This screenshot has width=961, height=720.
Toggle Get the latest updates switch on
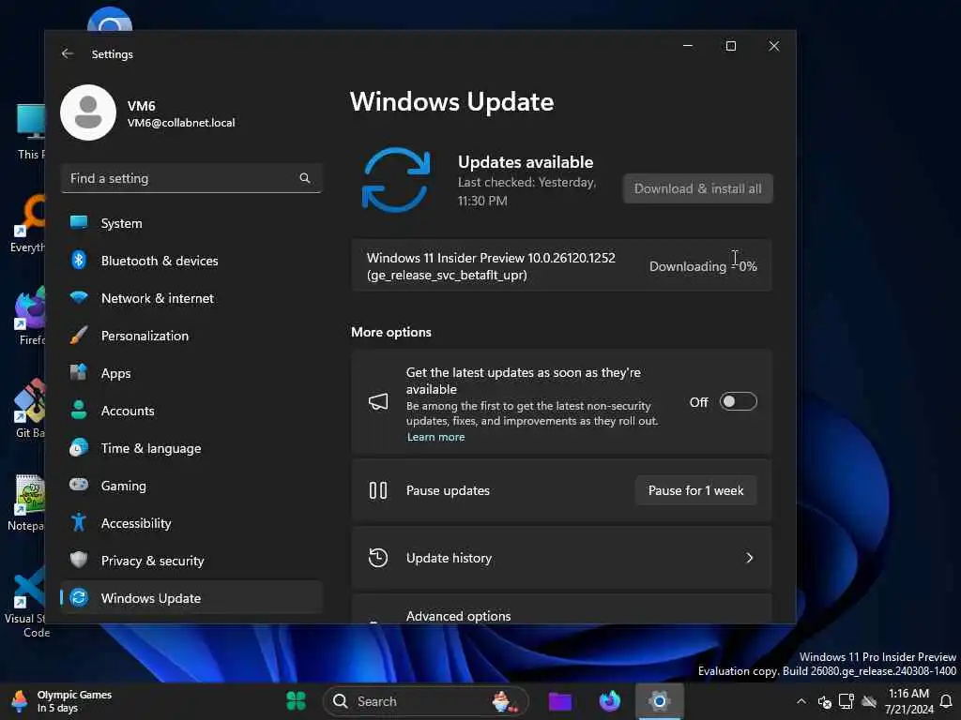coord(738,401)
